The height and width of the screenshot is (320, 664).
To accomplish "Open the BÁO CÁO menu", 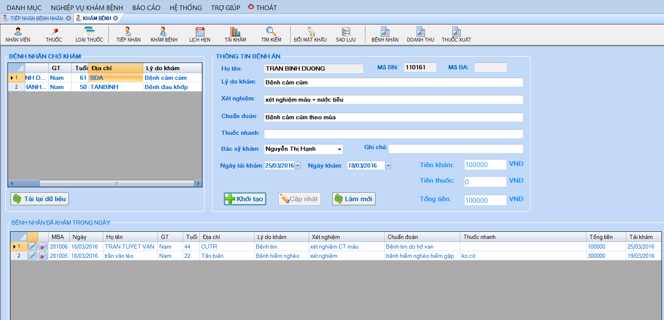I will pyautogui.click(x=146, y=8).
